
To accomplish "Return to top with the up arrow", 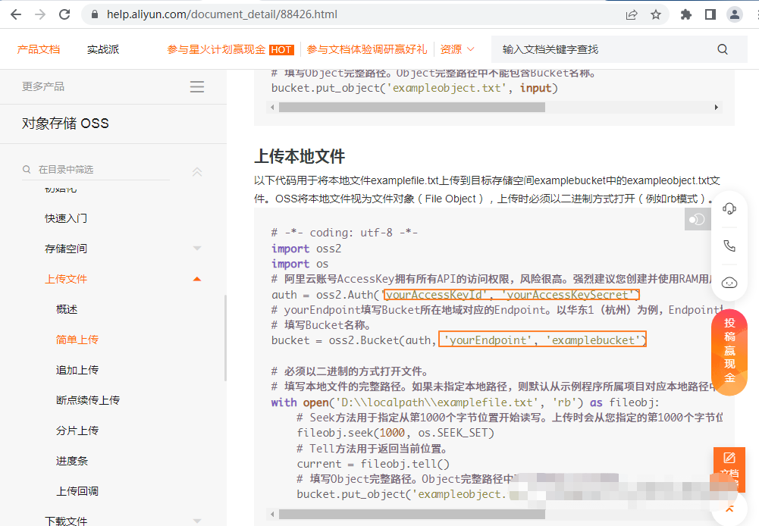I will click(x=729, y=509).
